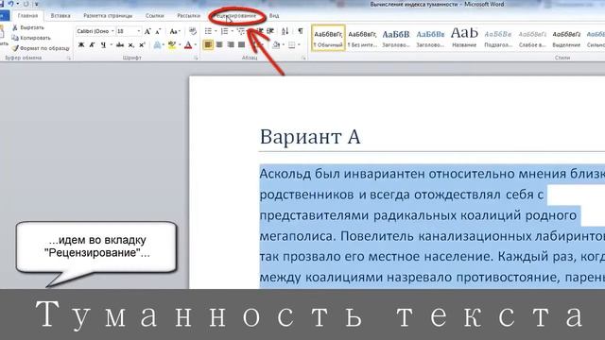The image size is (605, 340).
Task: Select Center alignment icon
Action: pos(219,45)
